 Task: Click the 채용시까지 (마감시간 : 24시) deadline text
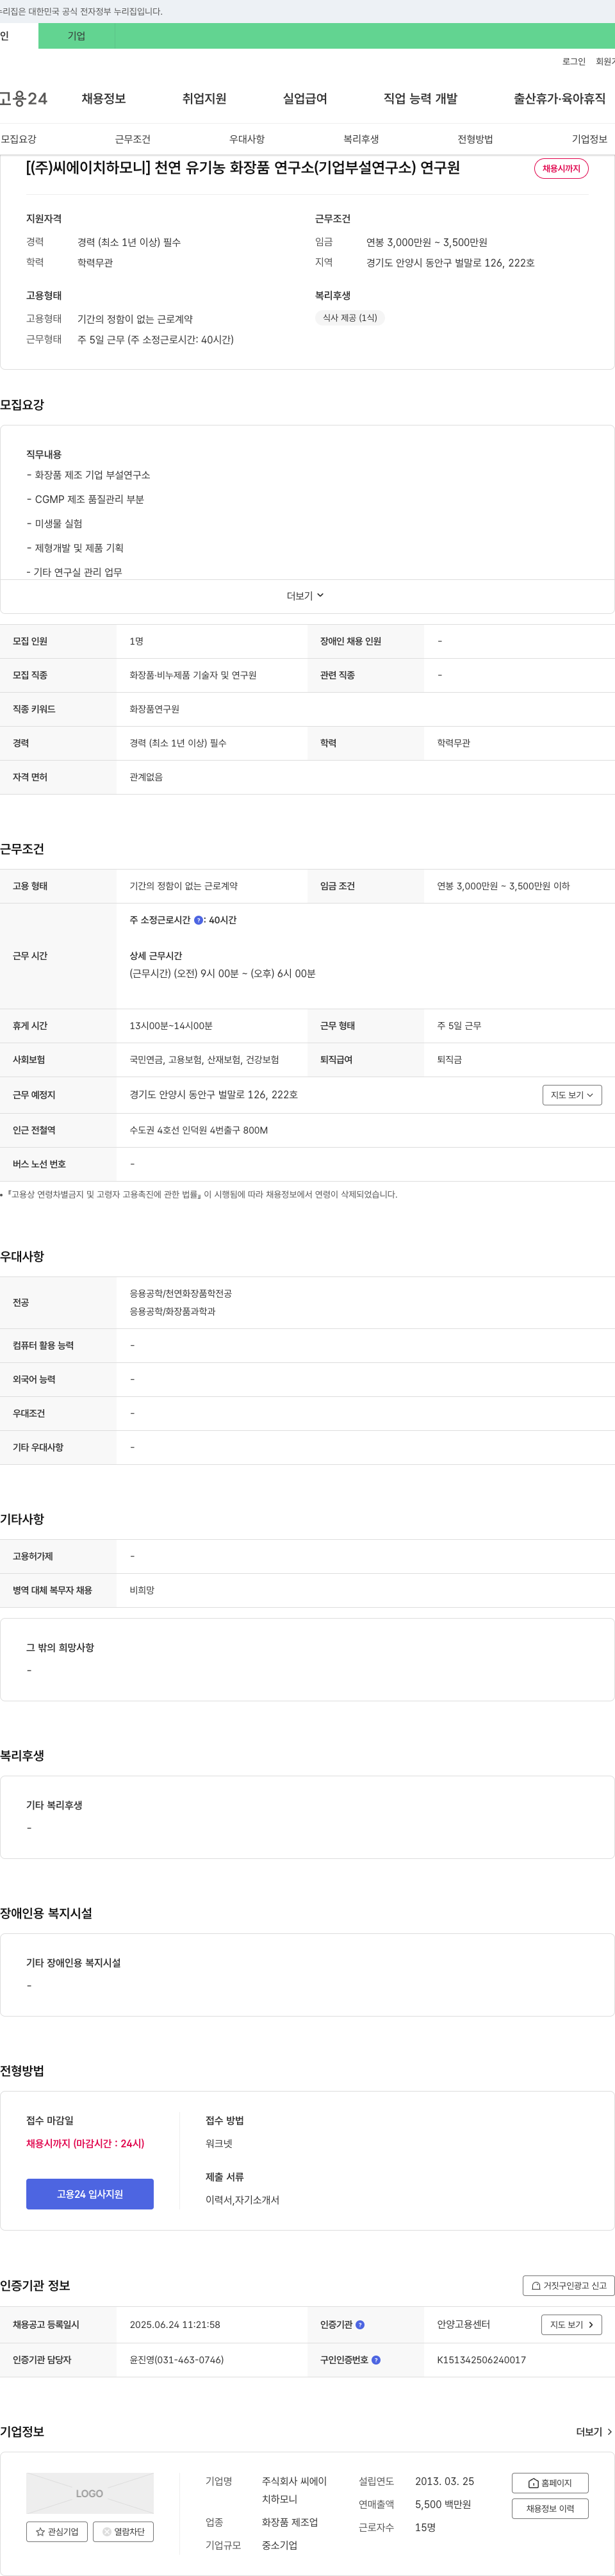85,2143
